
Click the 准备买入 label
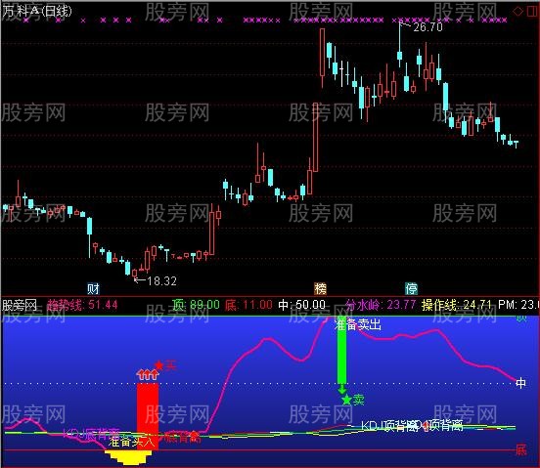pyautogui.click(x=131, y=442)
